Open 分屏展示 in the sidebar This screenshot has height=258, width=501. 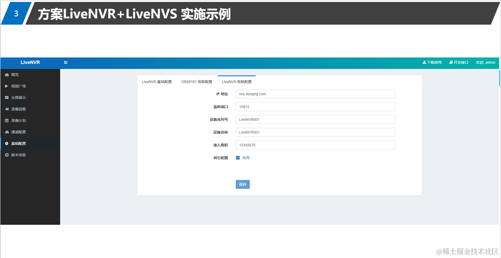coord(30,98)
